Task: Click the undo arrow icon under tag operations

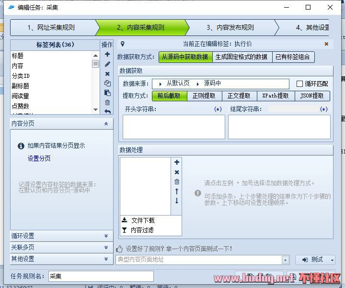Action: click(x=107, y=111)
